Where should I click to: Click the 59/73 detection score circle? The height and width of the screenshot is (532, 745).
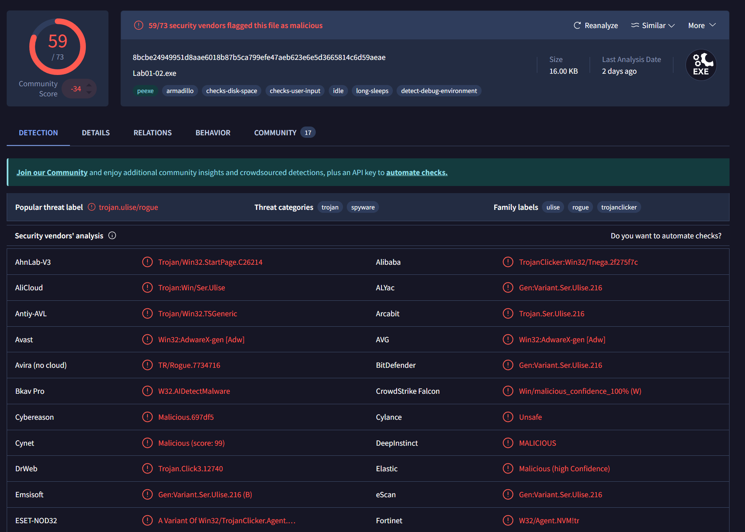click(x=58, y=46)
